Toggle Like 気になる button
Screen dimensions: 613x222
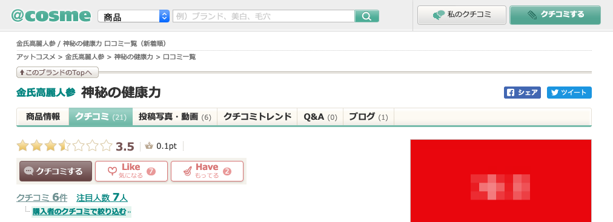pos(131,171)
